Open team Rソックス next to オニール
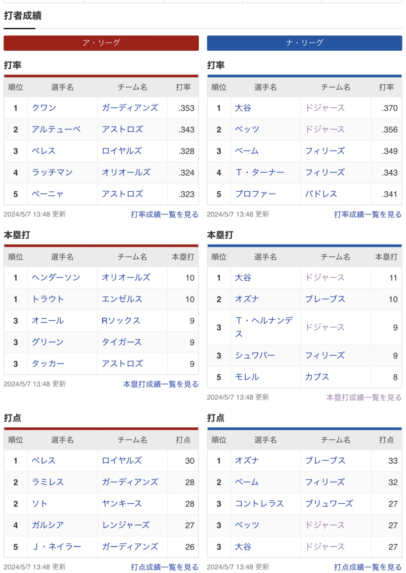Viewport: 406px width, 573px height. pyautogui.click(x=121, y=321)
